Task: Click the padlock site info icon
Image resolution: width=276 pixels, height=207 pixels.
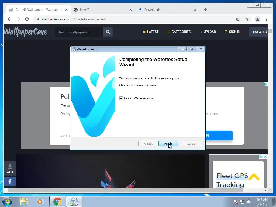Action: tap(38, 19)
